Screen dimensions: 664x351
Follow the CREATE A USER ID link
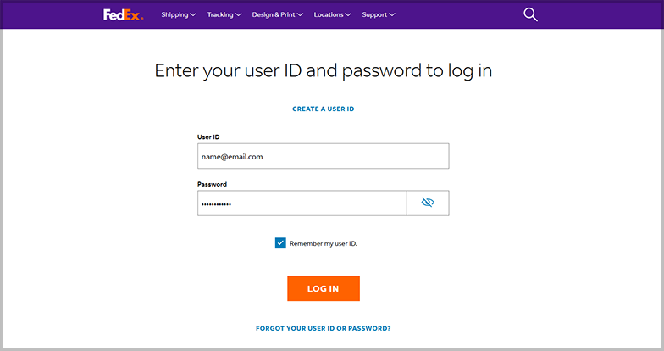[329, 109]
